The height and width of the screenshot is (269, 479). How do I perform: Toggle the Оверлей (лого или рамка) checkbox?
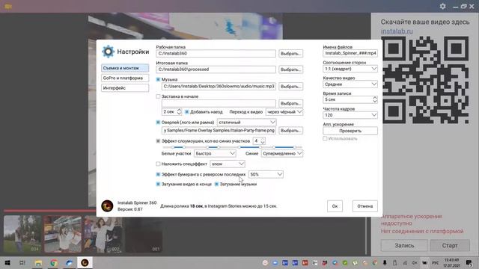(x=158, y=123)
